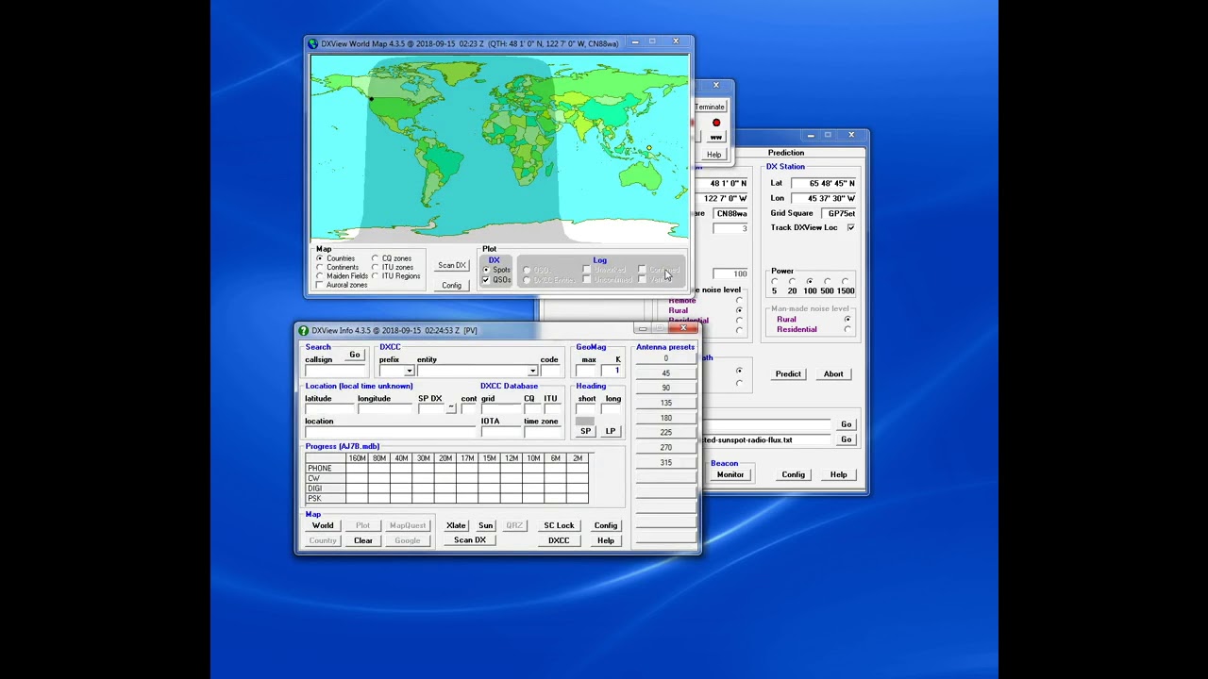
Task: Click the SC Lock button
Action: pyautogui.click(x=559, y=525)
